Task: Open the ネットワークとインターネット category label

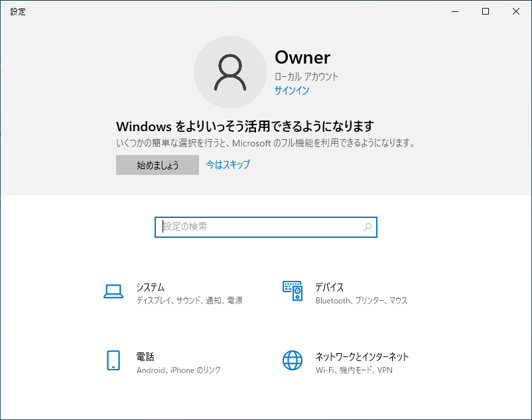Action: 362,356
